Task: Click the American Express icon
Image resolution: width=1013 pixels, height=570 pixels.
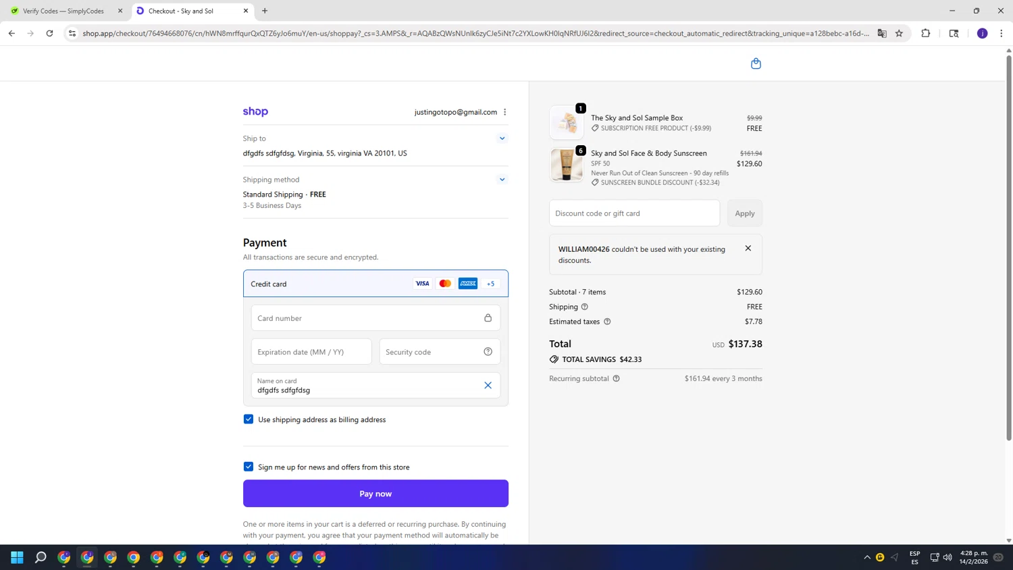Action: [x=468, y=284]
